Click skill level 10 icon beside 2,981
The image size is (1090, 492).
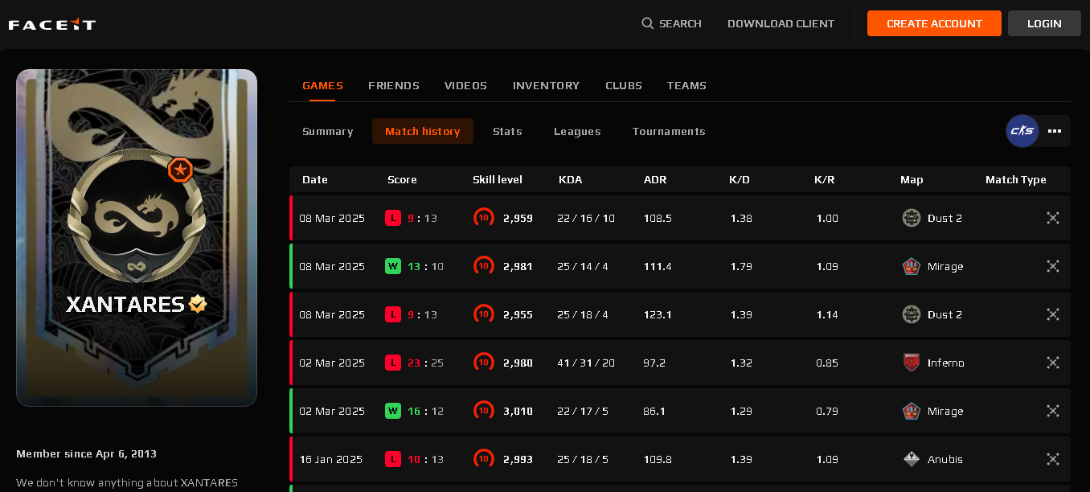click(484, 265)
